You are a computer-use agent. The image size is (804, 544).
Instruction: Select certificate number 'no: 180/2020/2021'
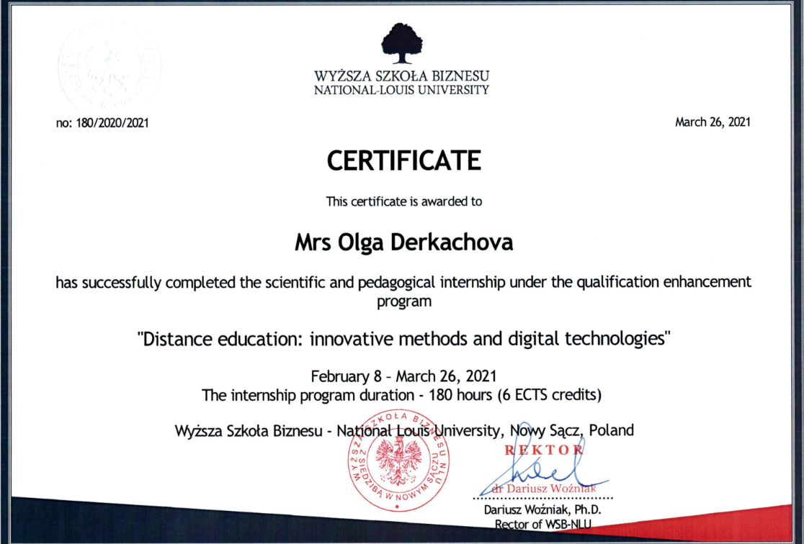102,123
